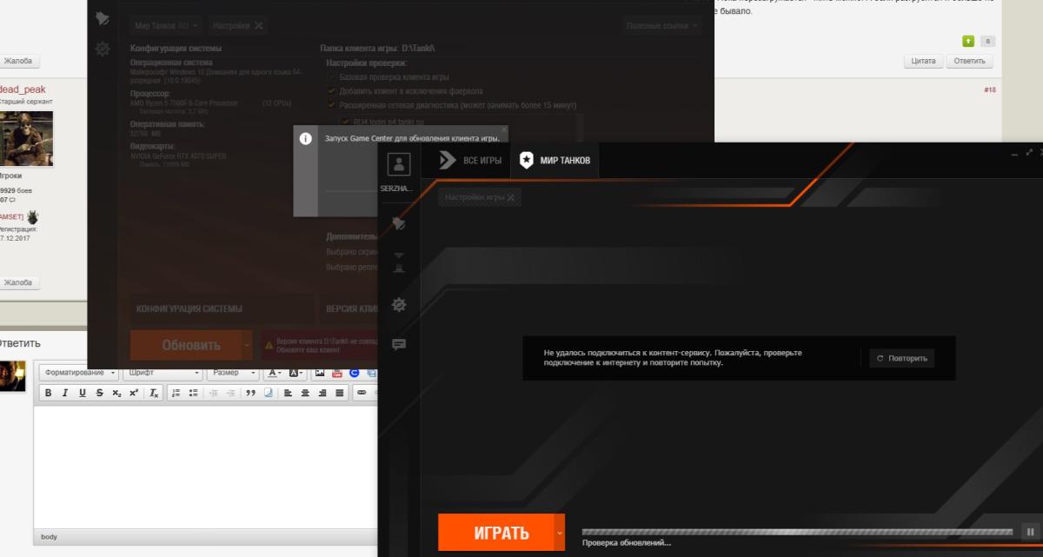Click the green upvote arrow on the post
Screen dimensions: 1043x557
tap(968, 41)
